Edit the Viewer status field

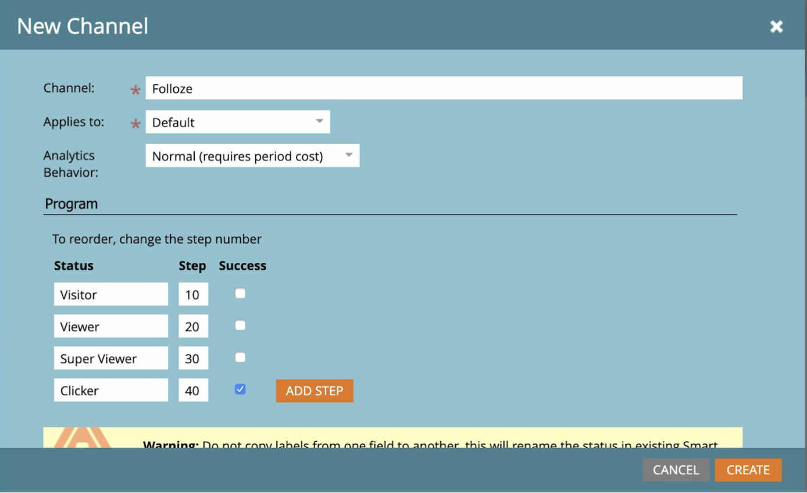111,326
